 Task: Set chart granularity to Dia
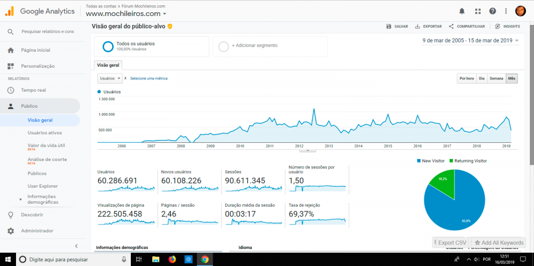coord(482,78)
